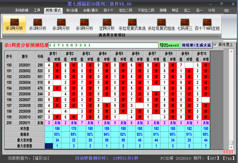Open the 合差/通杀 tab
Image resolution: width=238 pixels, height=163 pixels.
coord(91,10)
